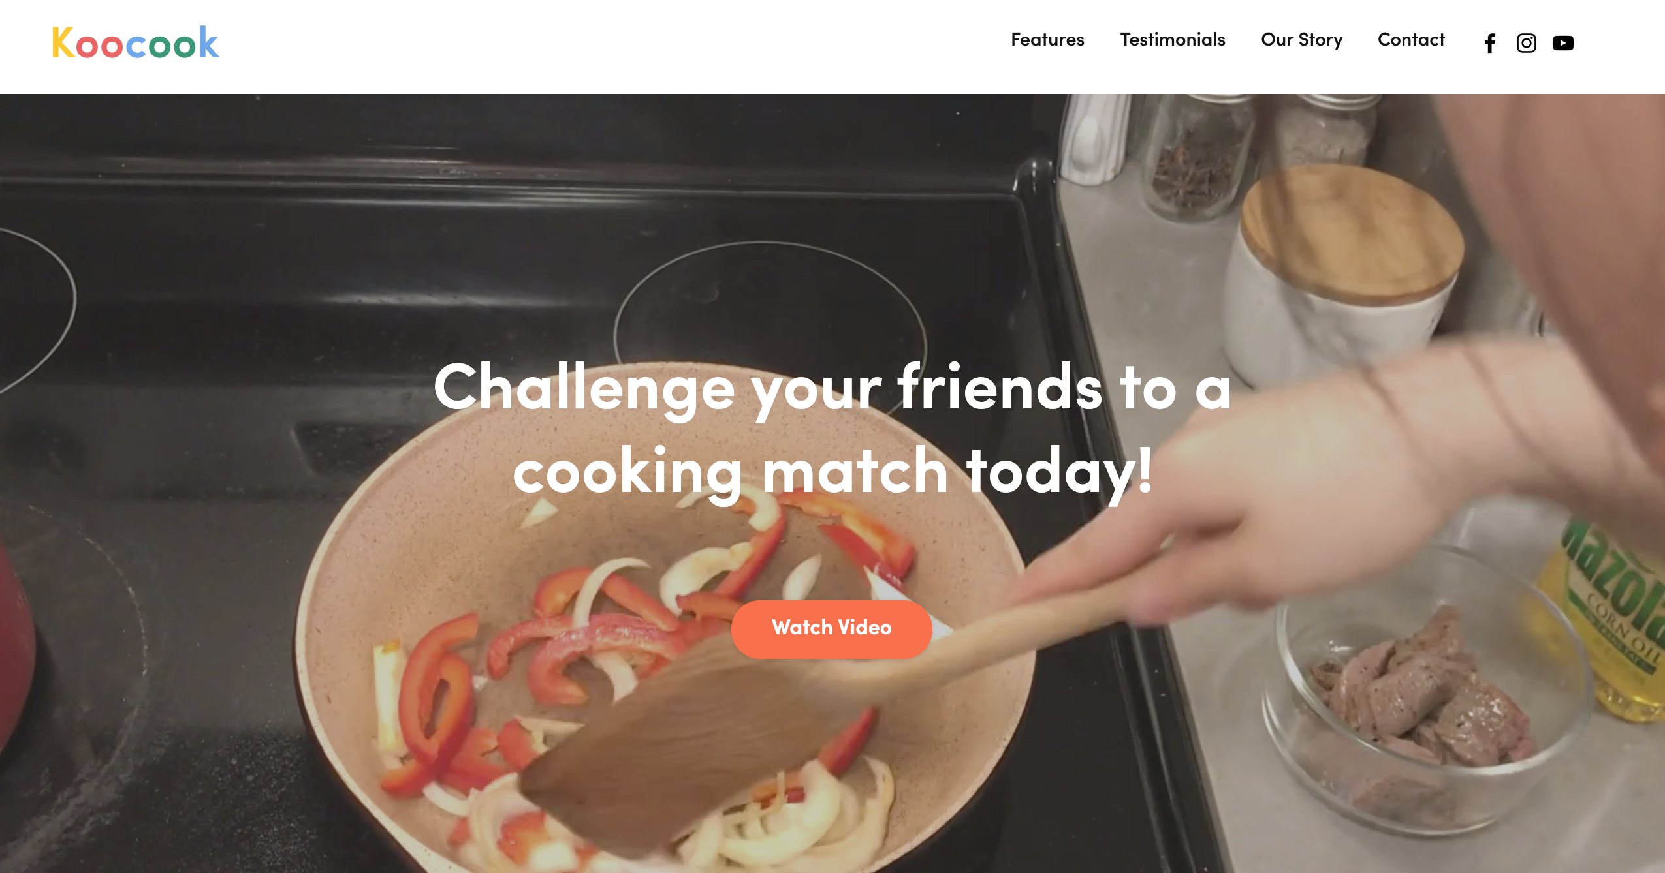
Task: Click the yellow letter K in the logo
Action: [x=64, y=42]
